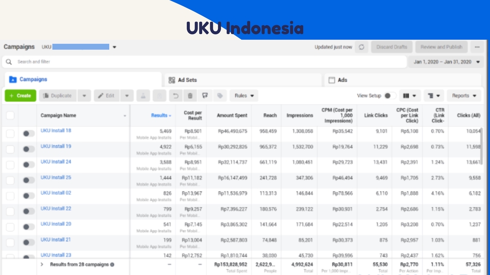Viewport: 490px width, 275px height.
Task: Click the trash delete toolbar icon
Action: [x=190, y=96]
